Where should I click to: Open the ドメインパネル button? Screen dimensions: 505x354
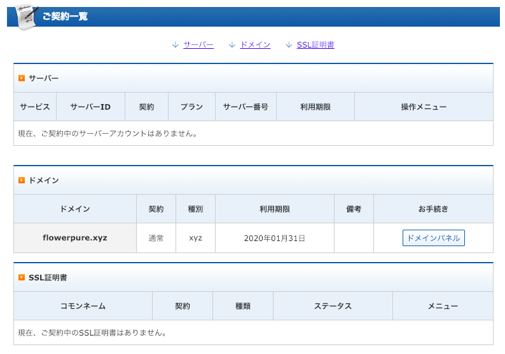pos(434,238)
